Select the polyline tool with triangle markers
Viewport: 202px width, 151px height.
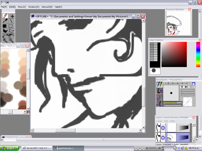tap(5, 36)
